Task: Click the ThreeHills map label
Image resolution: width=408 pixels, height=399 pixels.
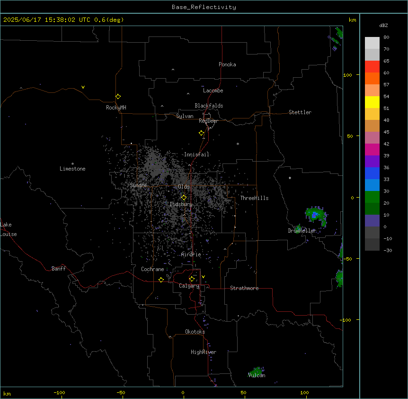Action: pyautogui.click(x=254, y=198)
